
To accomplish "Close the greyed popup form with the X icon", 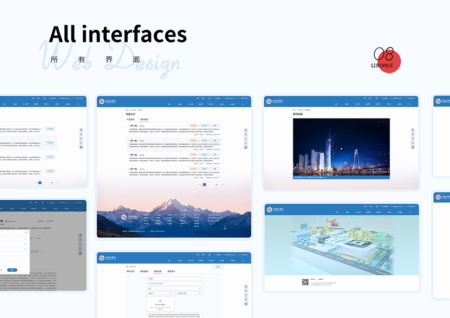I will coord(26,232).
